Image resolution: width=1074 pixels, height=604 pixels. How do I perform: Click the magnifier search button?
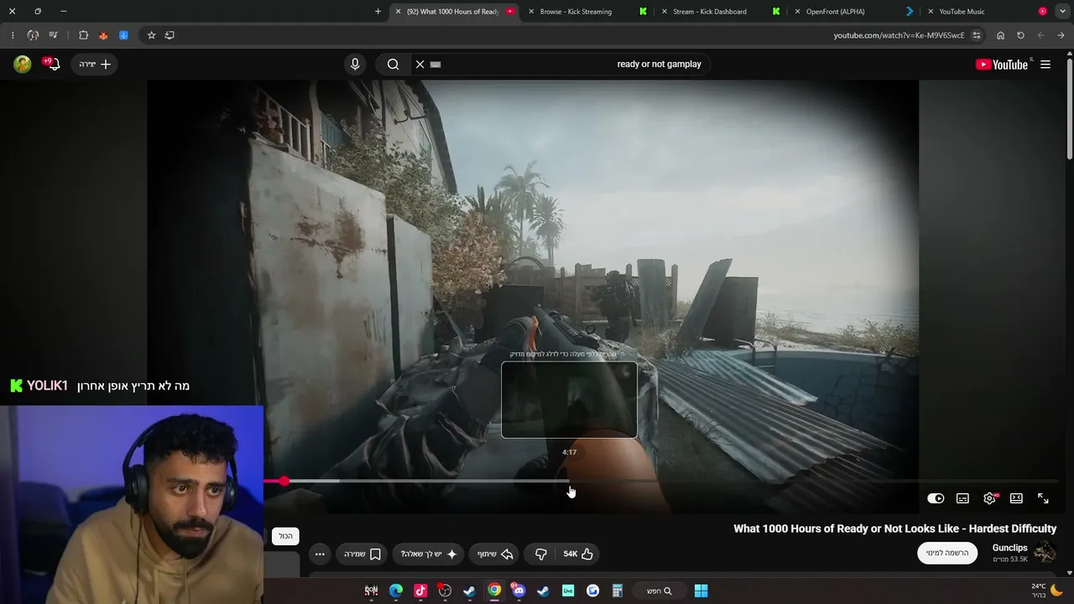[x=393, y=64]
